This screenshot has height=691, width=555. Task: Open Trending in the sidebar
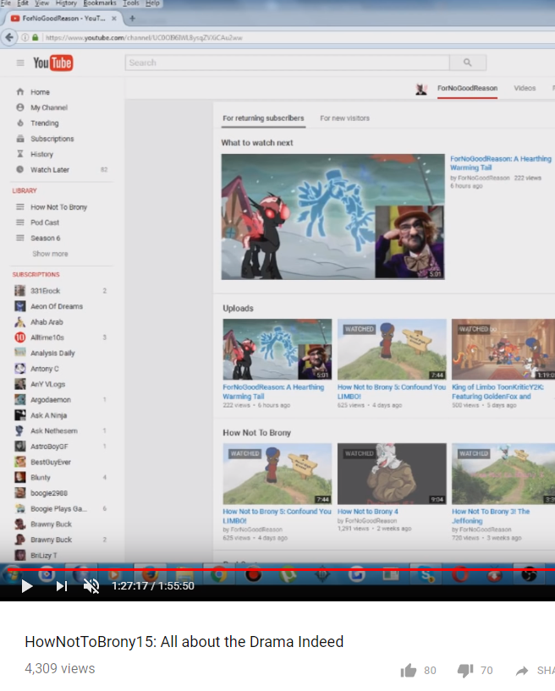click(x=45, y=123)
